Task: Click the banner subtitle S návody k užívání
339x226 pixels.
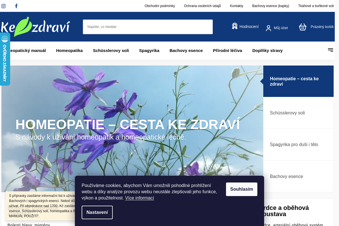Action: (x=101, y=137)
